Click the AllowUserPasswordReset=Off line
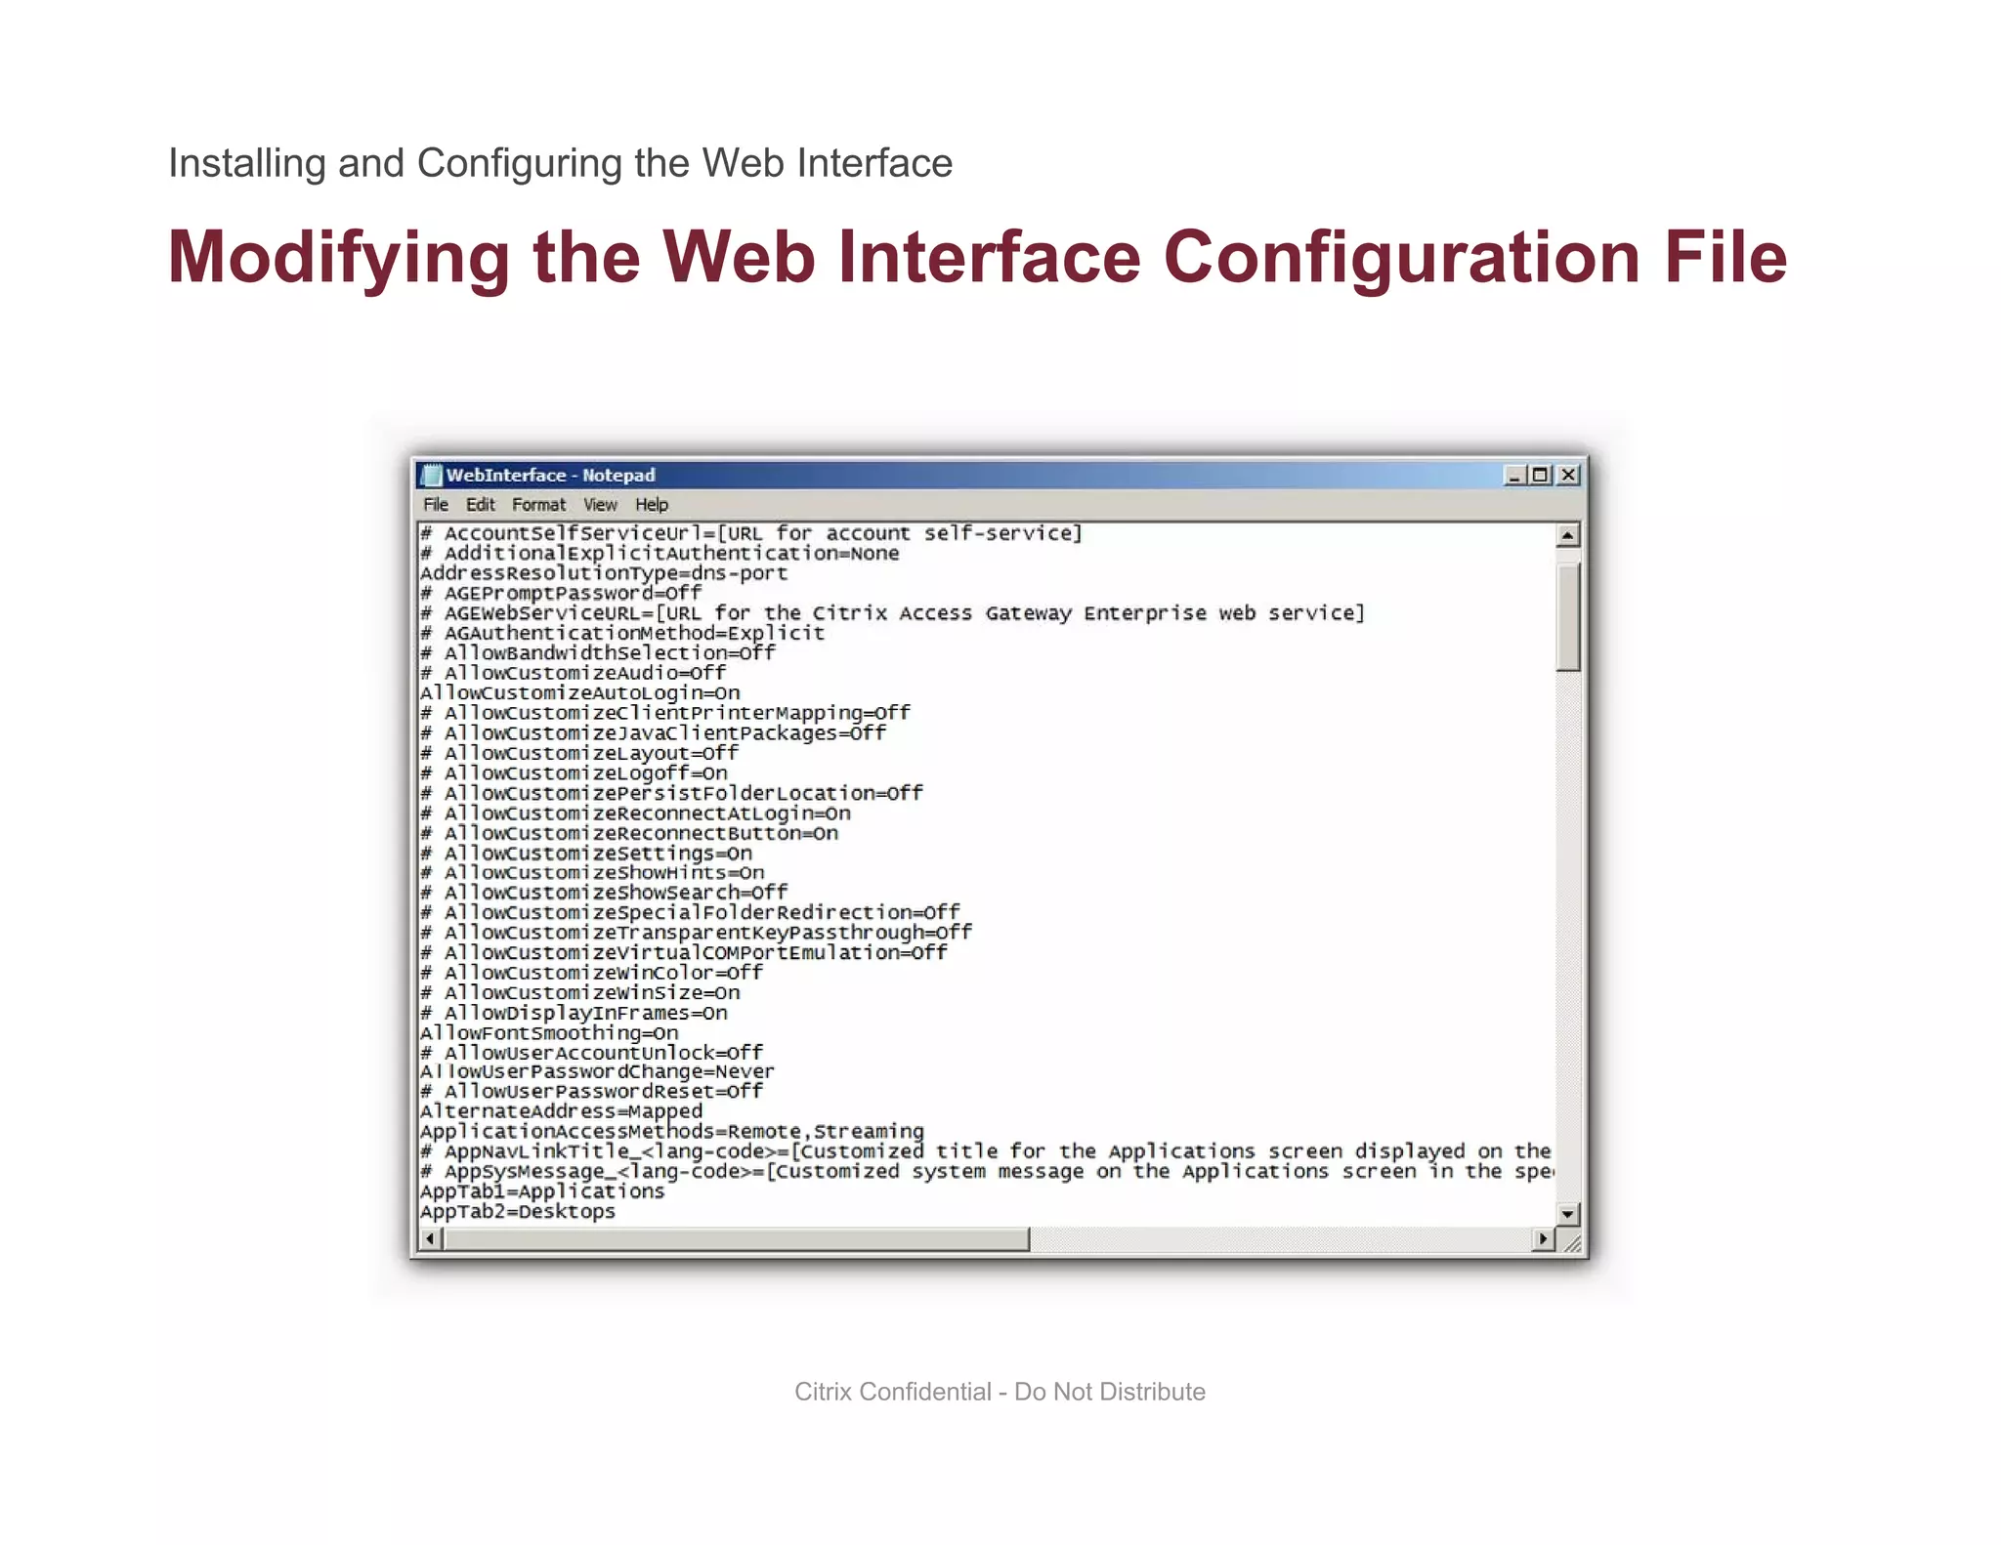 592,1092
